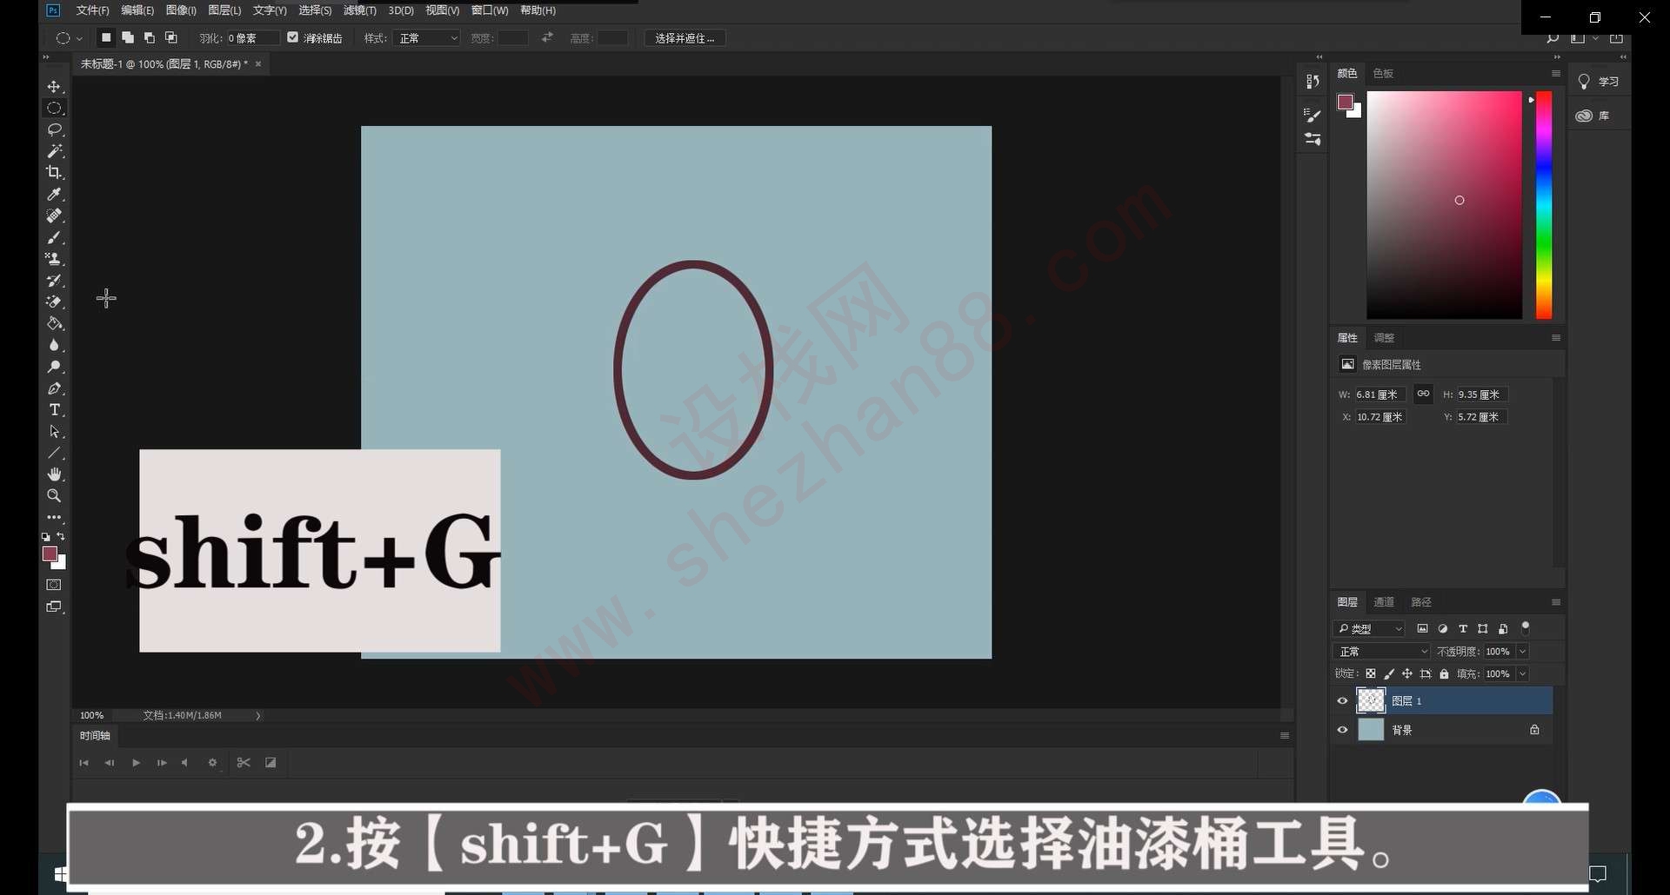
Task: Click the Subtract from Selection icon
Action: pyautogui.click(x=150, y=37)
